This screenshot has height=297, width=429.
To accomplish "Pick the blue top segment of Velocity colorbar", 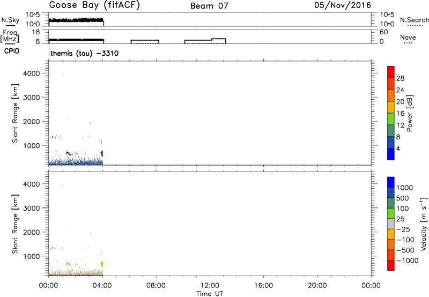I will 391,182.
